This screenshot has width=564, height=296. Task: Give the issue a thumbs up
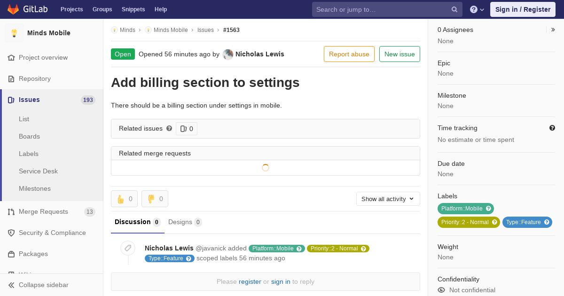[x=124, y=199]
